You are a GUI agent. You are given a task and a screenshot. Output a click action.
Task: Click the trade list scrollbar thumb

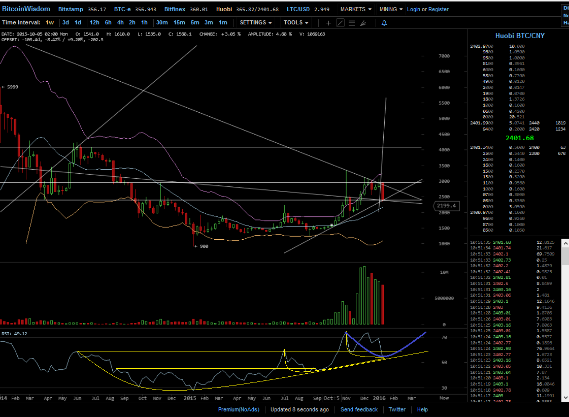(565, 256)
